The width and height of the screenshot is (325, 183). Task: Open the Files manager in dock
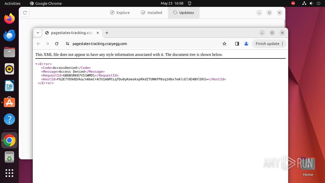pos(9,52)
